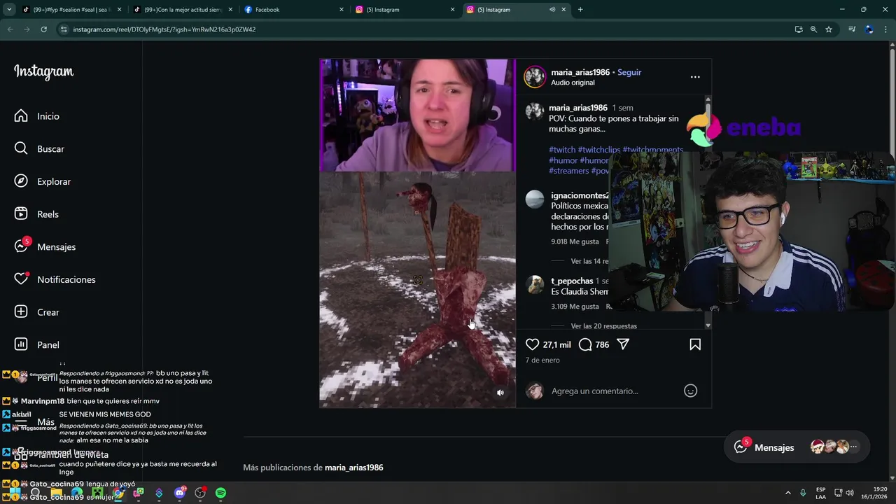Mute the active Instagram tab audio

[552, 10]
